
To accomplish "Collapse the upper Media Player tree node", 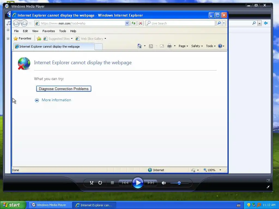I will tap(8, 30).
